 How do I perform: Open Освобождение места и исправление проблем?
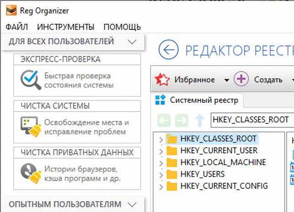point(87,127)
